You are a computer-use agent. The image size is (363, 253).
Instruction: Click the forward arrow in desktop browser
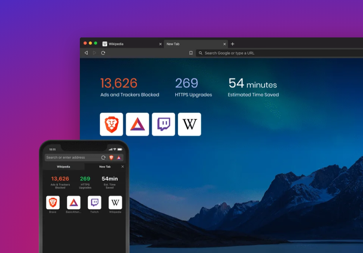click(95, 53)
